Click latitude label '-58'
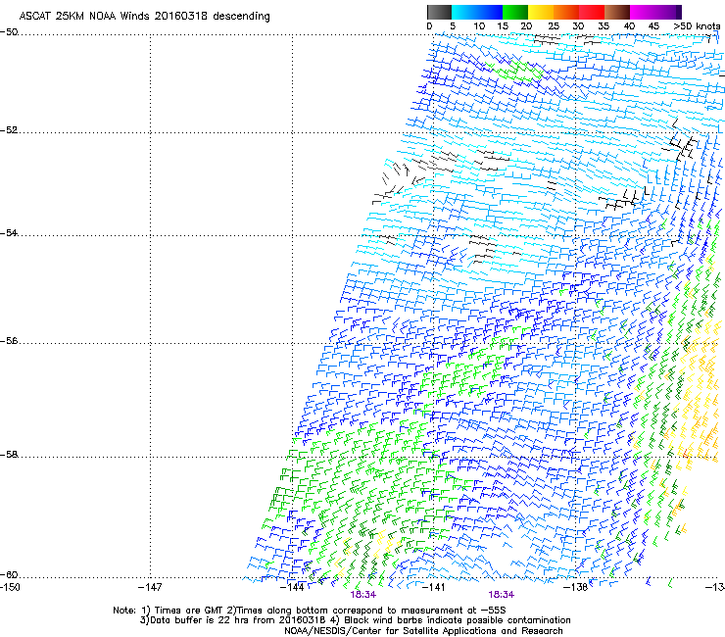 9,455
